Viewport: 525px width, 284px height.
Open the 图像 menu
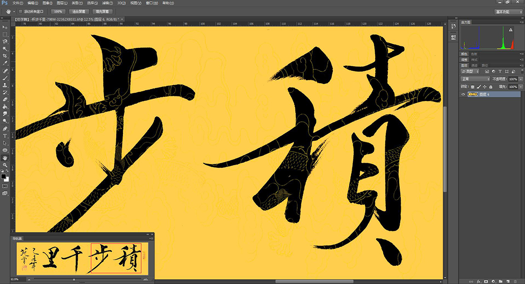click(47, 3)
